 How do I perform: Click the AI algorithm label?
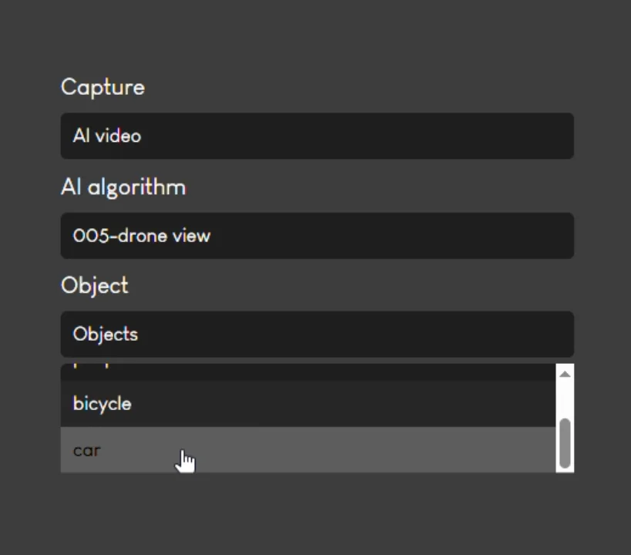[x=123, y=187]
